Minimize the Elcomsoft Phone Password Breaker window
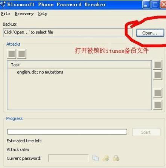166x168 pixels. coord(146,5)
